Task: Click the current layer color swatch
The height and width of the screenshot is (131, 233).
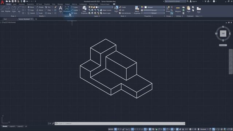Action: click(x=96, y=7)
